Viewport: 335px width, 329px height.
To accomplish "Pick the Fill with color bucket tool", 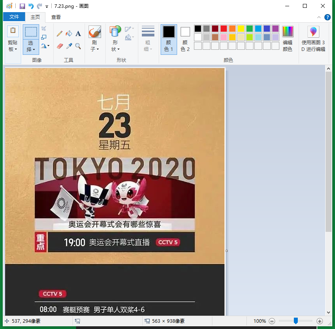I will [x=69, y=34].
